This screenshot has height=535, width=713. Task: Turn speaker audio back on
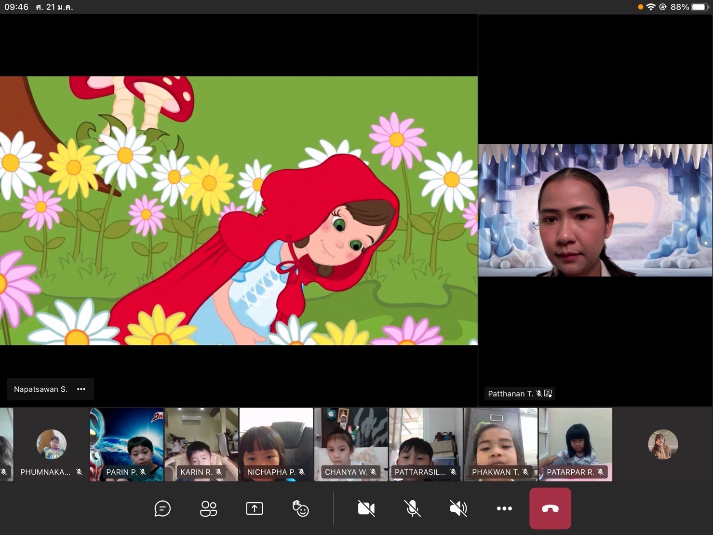click(x=458, y=508)
